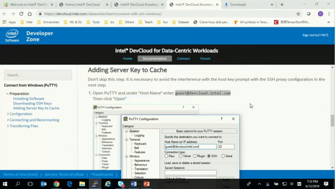Collapse the Terminal node in PuTTY tree
335x189 pixels.
pyautogui.click(x=127, y=139)
